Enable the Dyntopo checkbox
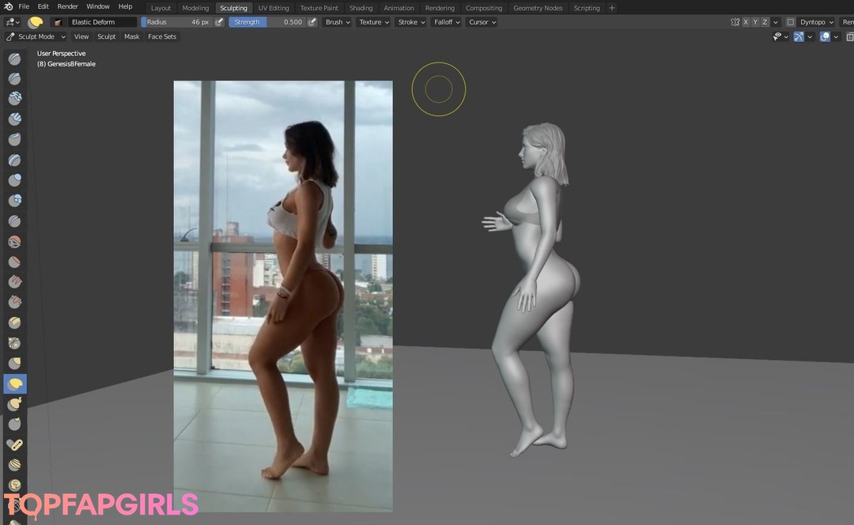 pyautogui.click(x=790, y=22)
